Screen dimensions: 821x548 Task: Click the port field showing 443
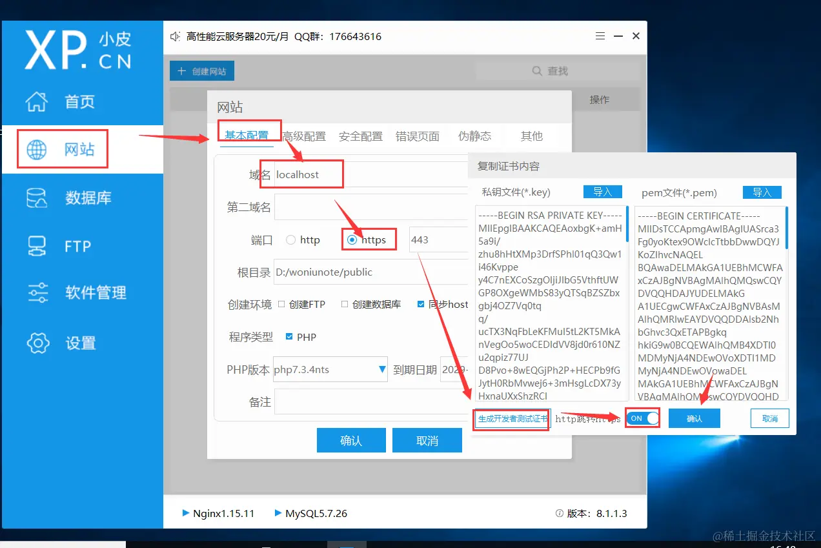pos(439,239)
